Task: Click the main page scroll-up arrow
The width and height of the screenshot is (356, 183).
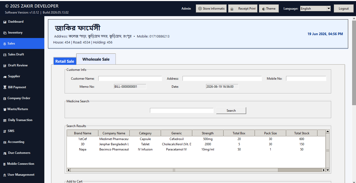Action: [x=354, y=18]
